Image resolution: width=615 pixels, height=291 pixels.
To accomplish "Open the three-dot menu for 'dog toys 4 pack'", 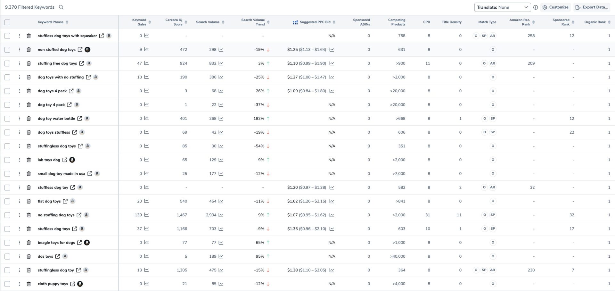I will coord(20,91).
